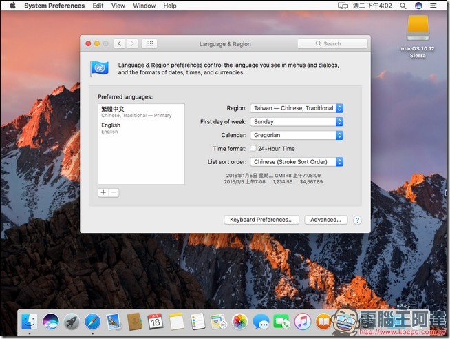This screenshot has width=450, height=339.
Task: Minimize the Language & Region window
Action: [x=97, y=43]
